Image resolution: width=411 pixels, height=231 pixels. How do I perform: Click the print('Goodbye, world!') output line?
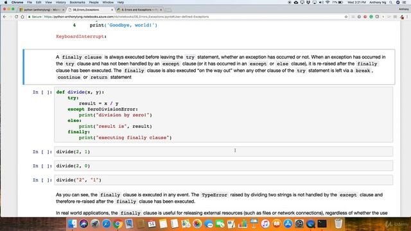coord(123,25)
